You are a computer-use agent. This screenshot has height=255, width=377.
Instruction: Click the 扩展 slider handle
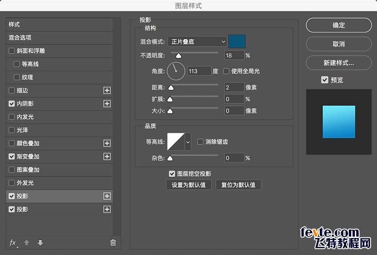point(170,99)
